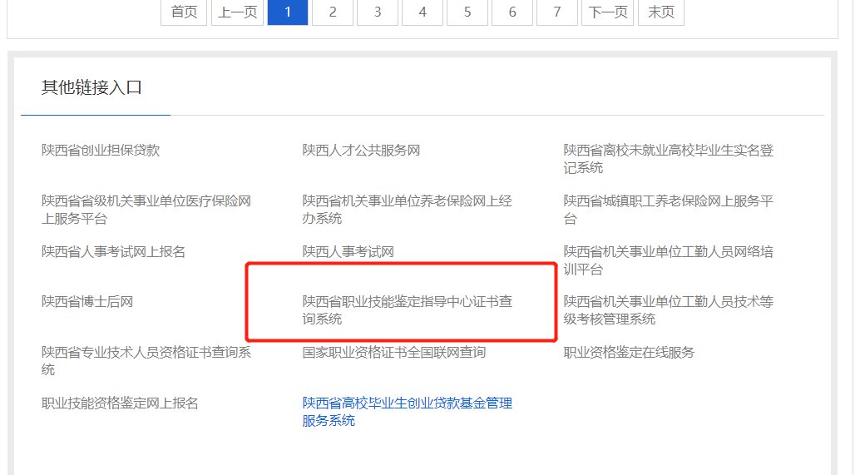Jump to page 4
Viewport: 860px width, 475px height.
[x=423, y=12]
